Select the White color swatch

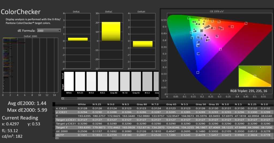[69, 82]
